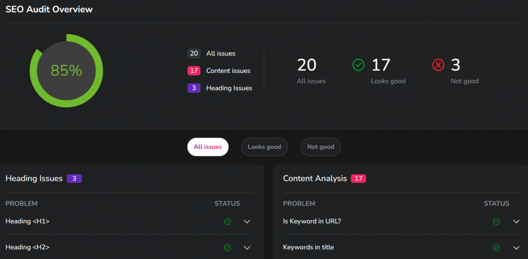
Task: Click the green status check for Heading <H1>
Action: [227, 221]
